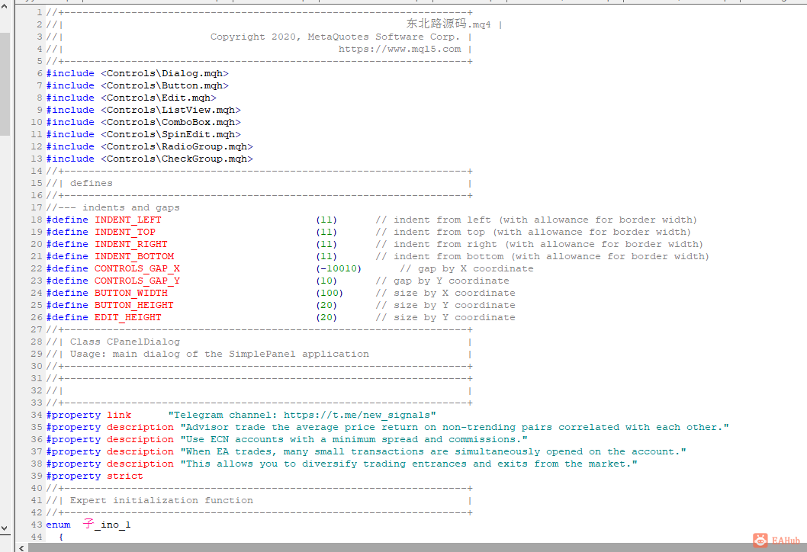Click the 'Advisor trade the average price' description
The image size is (807, 552).
(455, 428)
